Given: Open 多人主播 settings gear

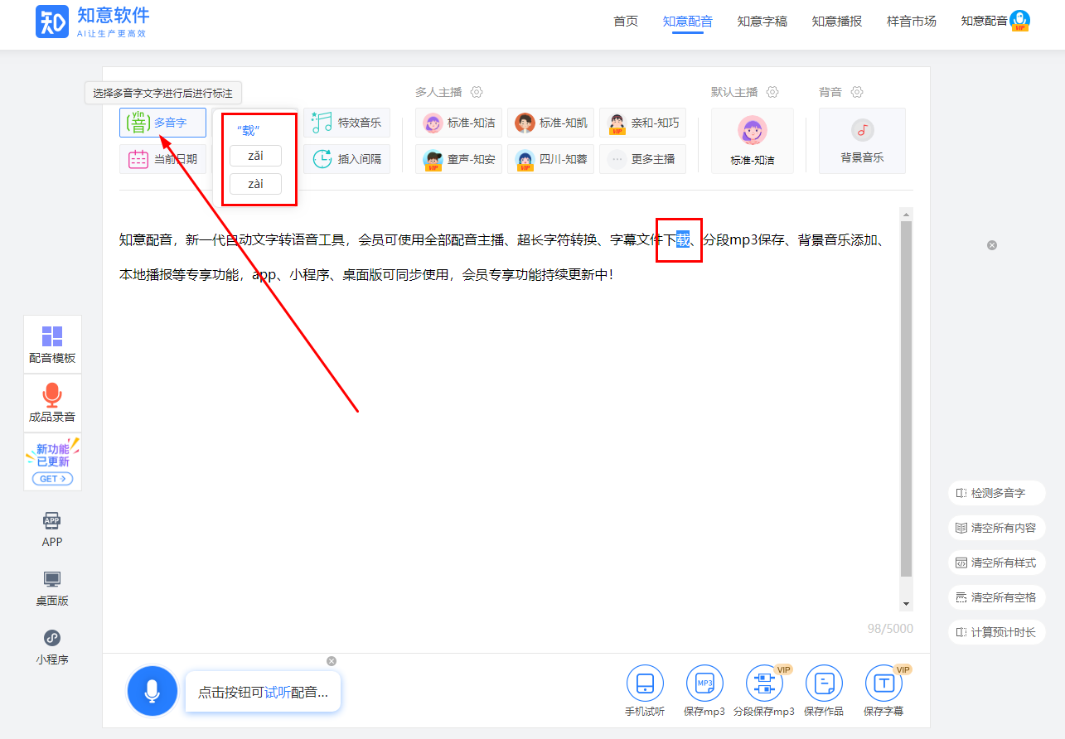Looking at the screenshot, I should pyautogui.click(x=477, y=92).
